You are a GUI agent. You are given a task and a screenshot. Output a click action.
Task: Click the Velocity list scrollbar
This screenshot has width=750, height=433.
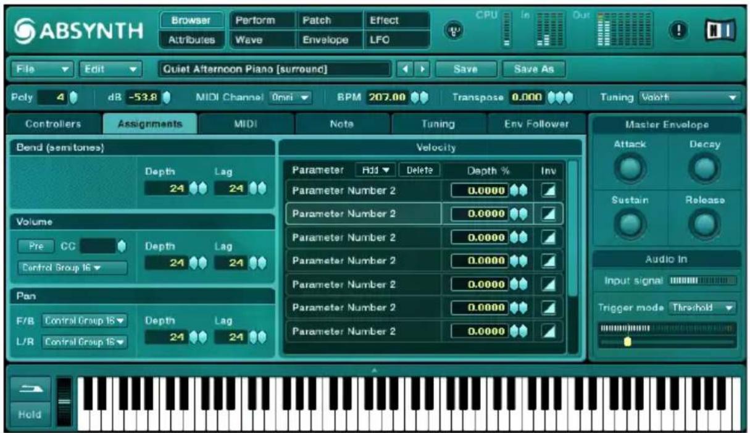(x=573, y=229)
